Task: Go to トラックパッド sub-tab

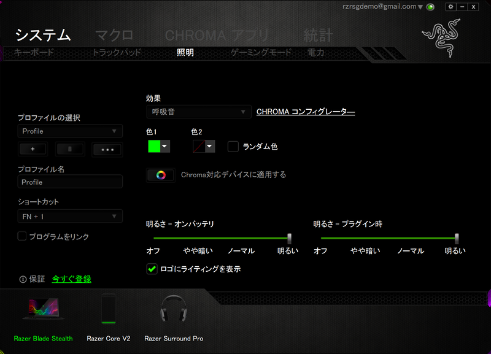Action: (x=117, y=52)
